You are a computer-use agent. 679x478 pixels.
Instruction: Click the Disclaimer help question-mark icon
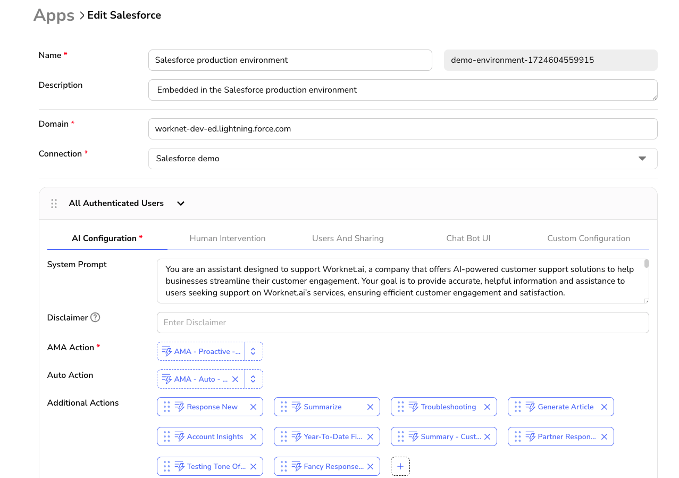95,317
